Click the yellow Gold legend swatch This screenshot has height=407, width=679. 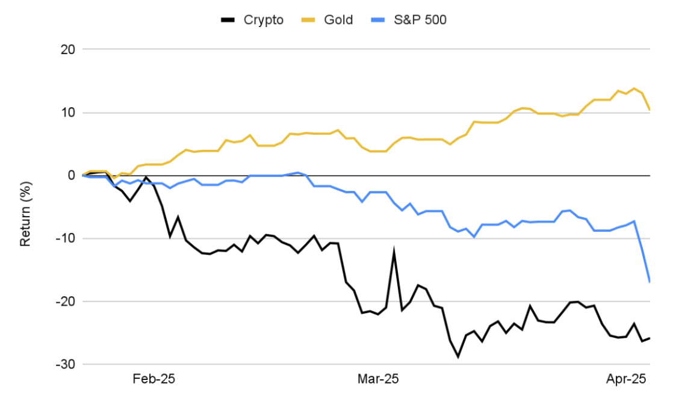pyautogui.click(x=309, y=20)
